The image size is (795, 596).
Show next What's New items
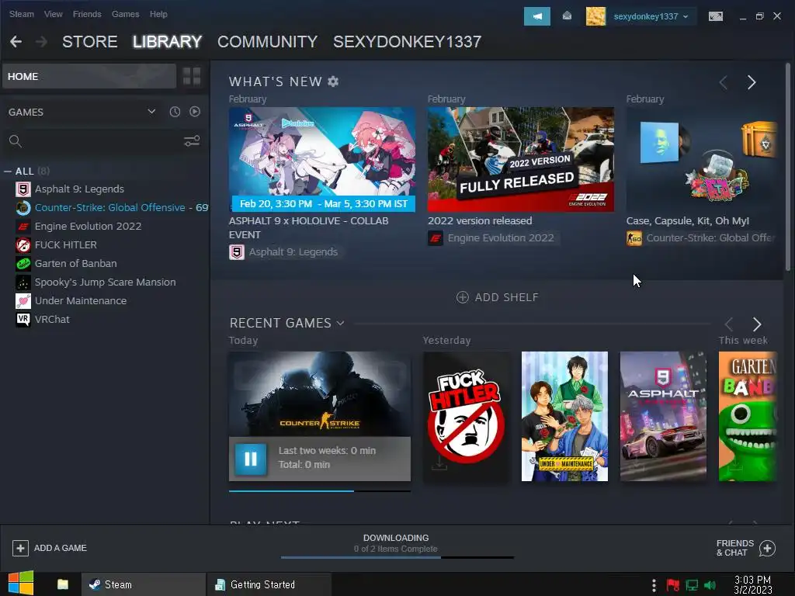coord(752,82)
